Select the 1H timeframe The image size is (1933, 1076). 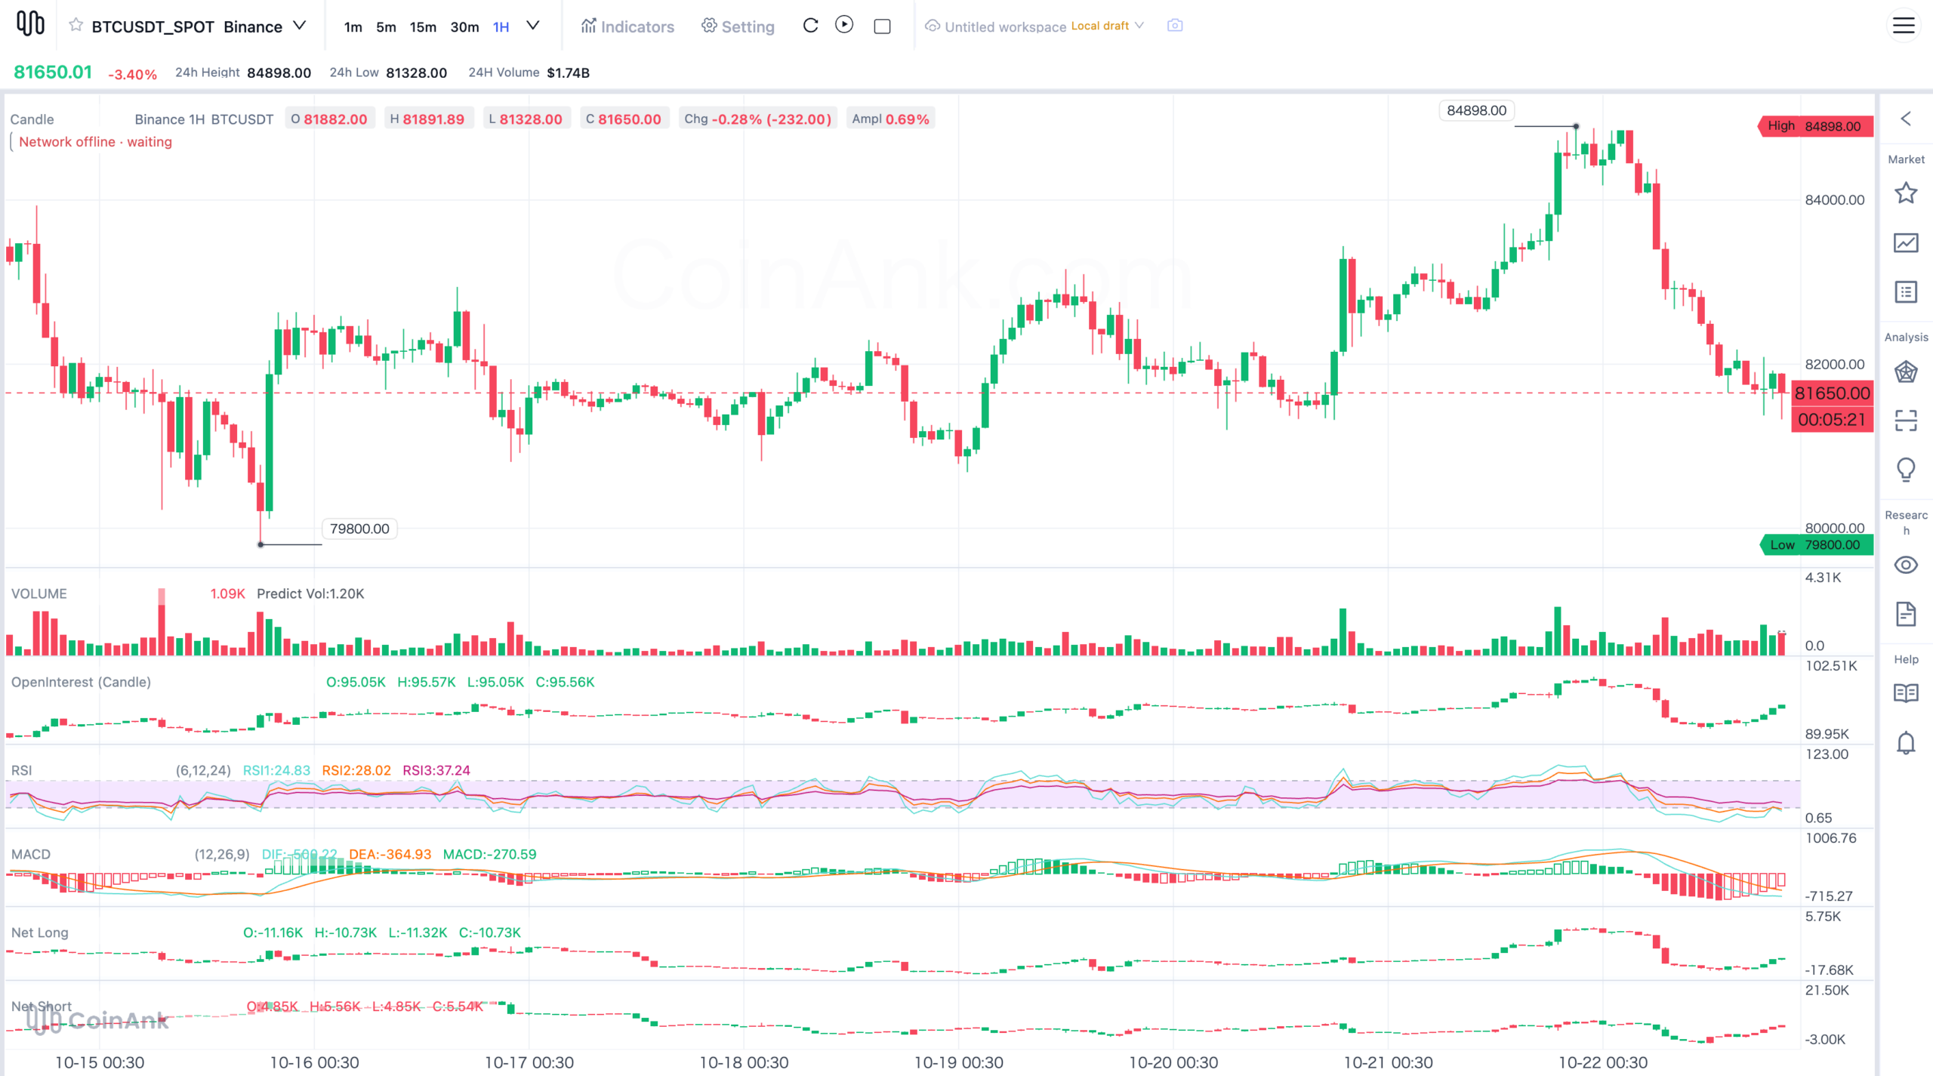pos(501,27)
